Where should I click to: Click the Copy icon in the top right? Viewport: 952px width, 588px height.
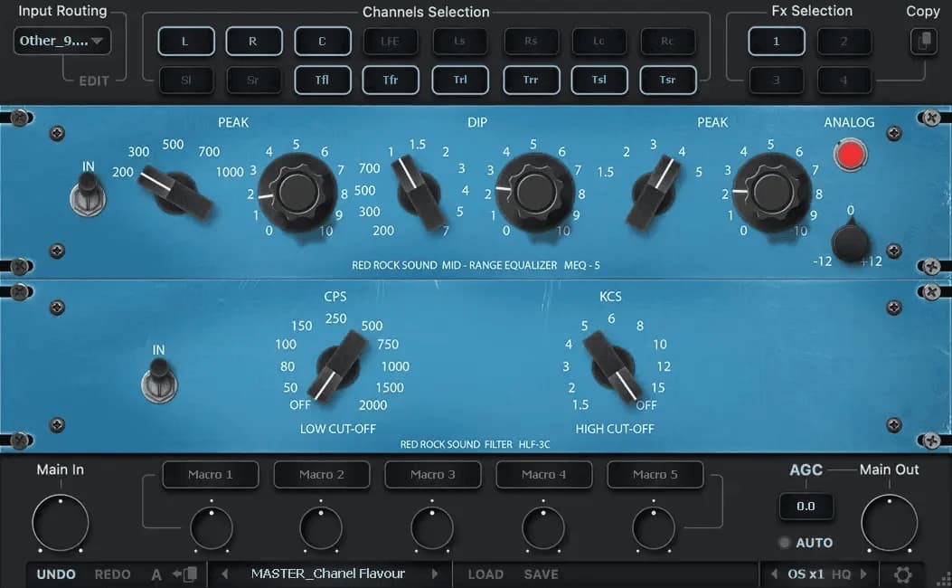[923, 42]
